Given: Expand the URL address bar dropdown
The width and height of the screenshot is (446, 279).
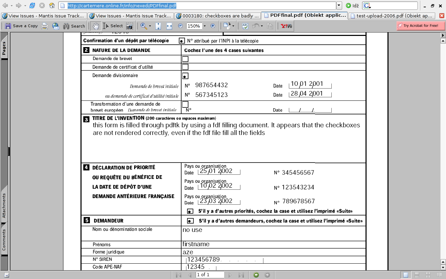Looking at the screenshot, I should 339,6.
